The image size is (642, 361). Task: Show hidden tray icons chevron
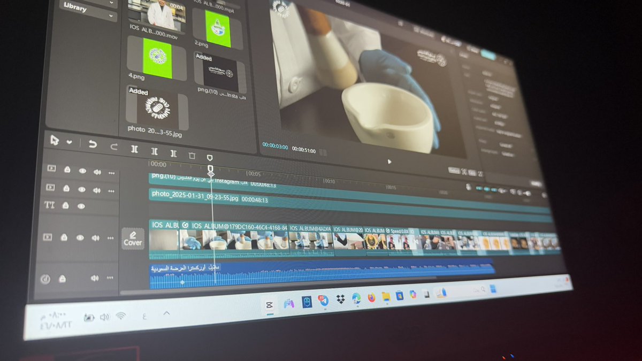[166, 313]
